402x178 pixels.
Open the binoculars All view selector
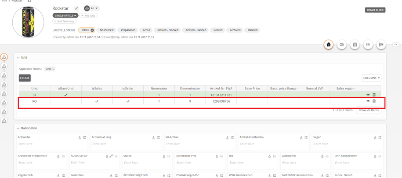92,8
